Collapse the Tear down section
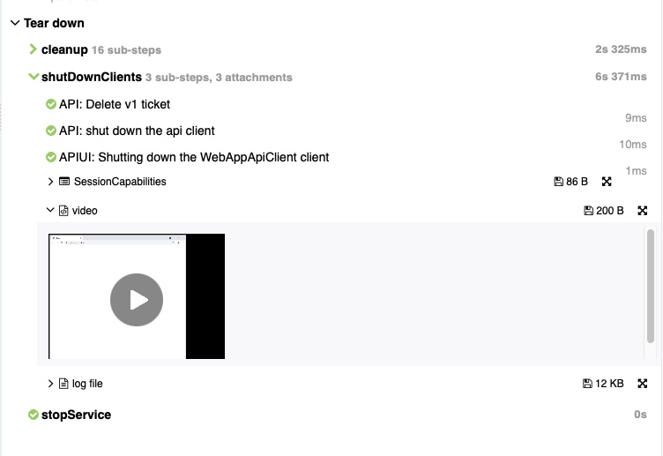The width and height of the screenshot is (663, 456). point(15,23)
